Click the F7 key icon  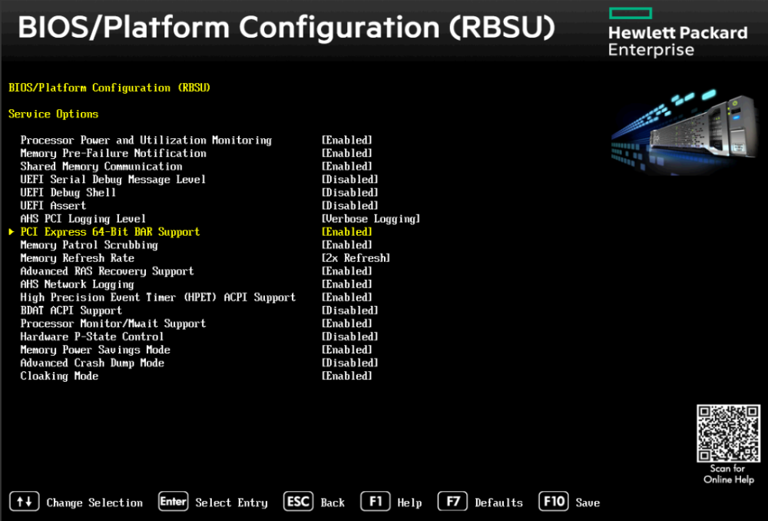click(452, 502)
